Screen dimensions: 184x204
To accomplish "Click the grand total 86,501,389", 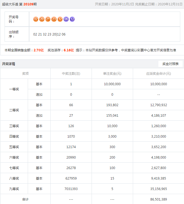I will (159, 199).
